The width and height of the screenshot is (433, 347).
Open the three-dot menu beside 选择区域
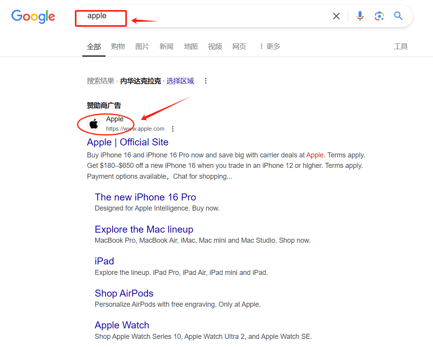pyautogui.click(x=206, y=81)
